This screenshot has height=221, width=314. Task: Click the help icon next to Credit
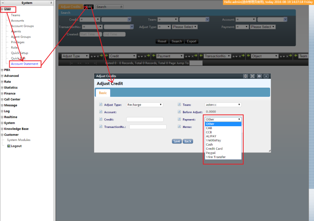point(101,120)
